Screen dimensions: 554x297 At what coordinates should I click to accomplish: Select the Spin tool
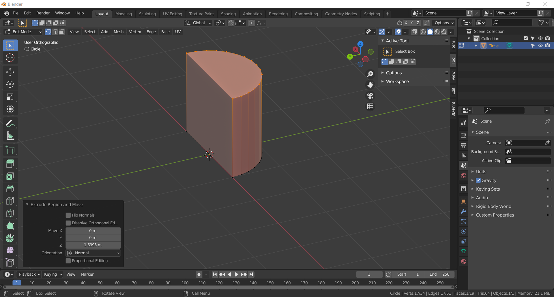(10, 238)
